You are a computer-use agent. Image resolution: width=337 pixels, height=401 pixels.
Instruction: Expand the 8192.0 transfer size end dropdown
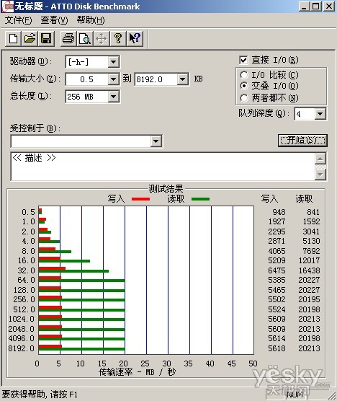pyautogui.click(x=183, y=79)
